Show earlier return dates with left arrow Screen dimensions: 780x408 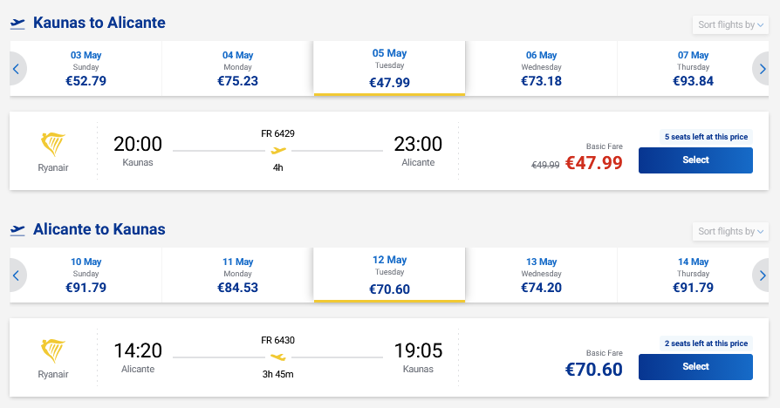pos(17,275)
